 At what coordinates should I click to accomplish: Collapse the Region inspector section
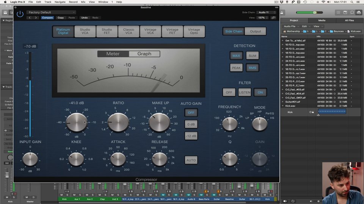coord(3,20)
